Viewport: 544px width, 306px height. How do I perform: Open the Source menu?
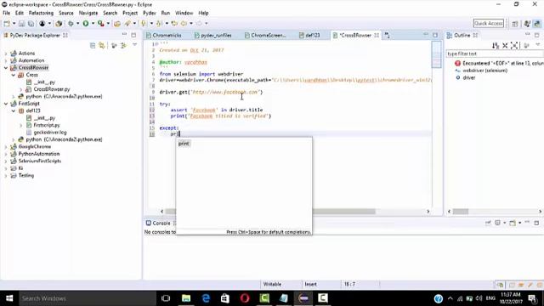coord(66,13)
